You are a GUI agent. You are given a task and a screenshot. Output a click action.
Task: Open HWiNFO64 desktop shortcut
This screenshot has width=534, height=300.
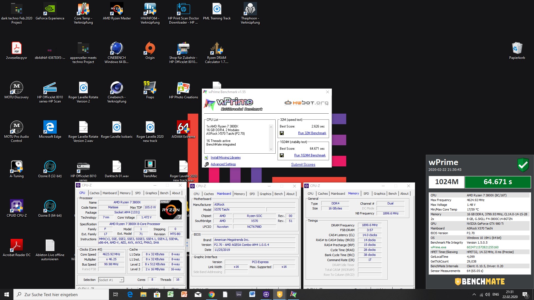(150, 13)
